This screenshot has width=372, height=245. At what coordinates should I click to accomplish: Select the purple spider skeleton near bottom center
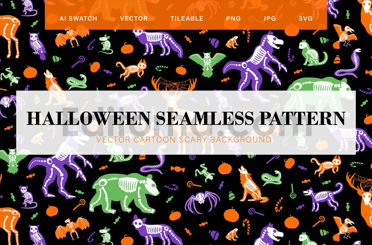tap(202, 200)
